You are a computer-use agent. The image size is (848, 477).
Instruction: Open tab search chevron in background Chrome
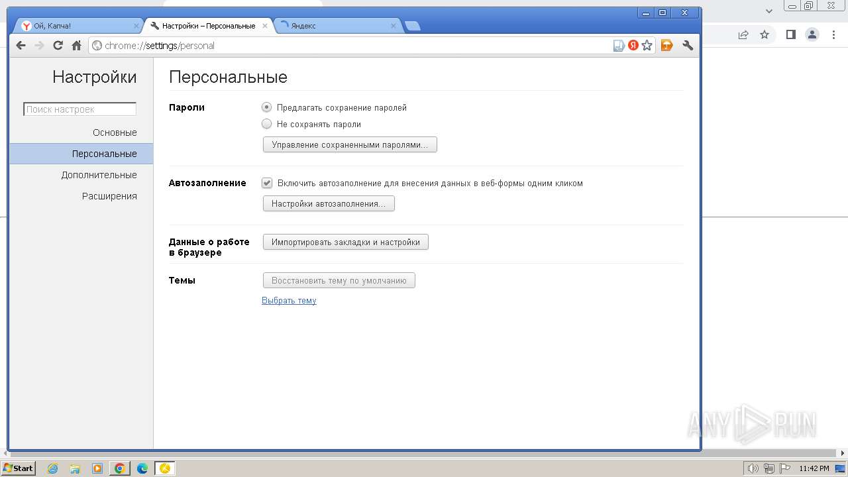[x=769, y=11]
